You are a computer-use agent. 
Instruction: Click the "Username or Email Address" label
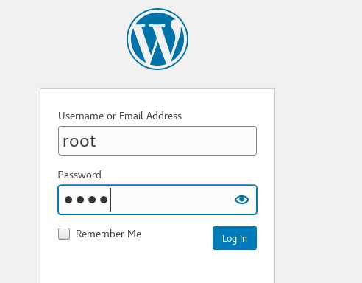120,116
